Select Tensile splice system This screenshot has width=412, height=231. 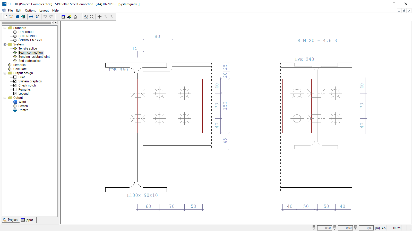tap(28, 49)
